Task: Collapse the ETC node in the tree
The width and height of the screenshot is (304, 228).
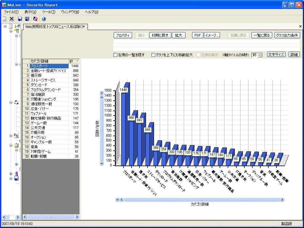Action: tap(11, 136)
